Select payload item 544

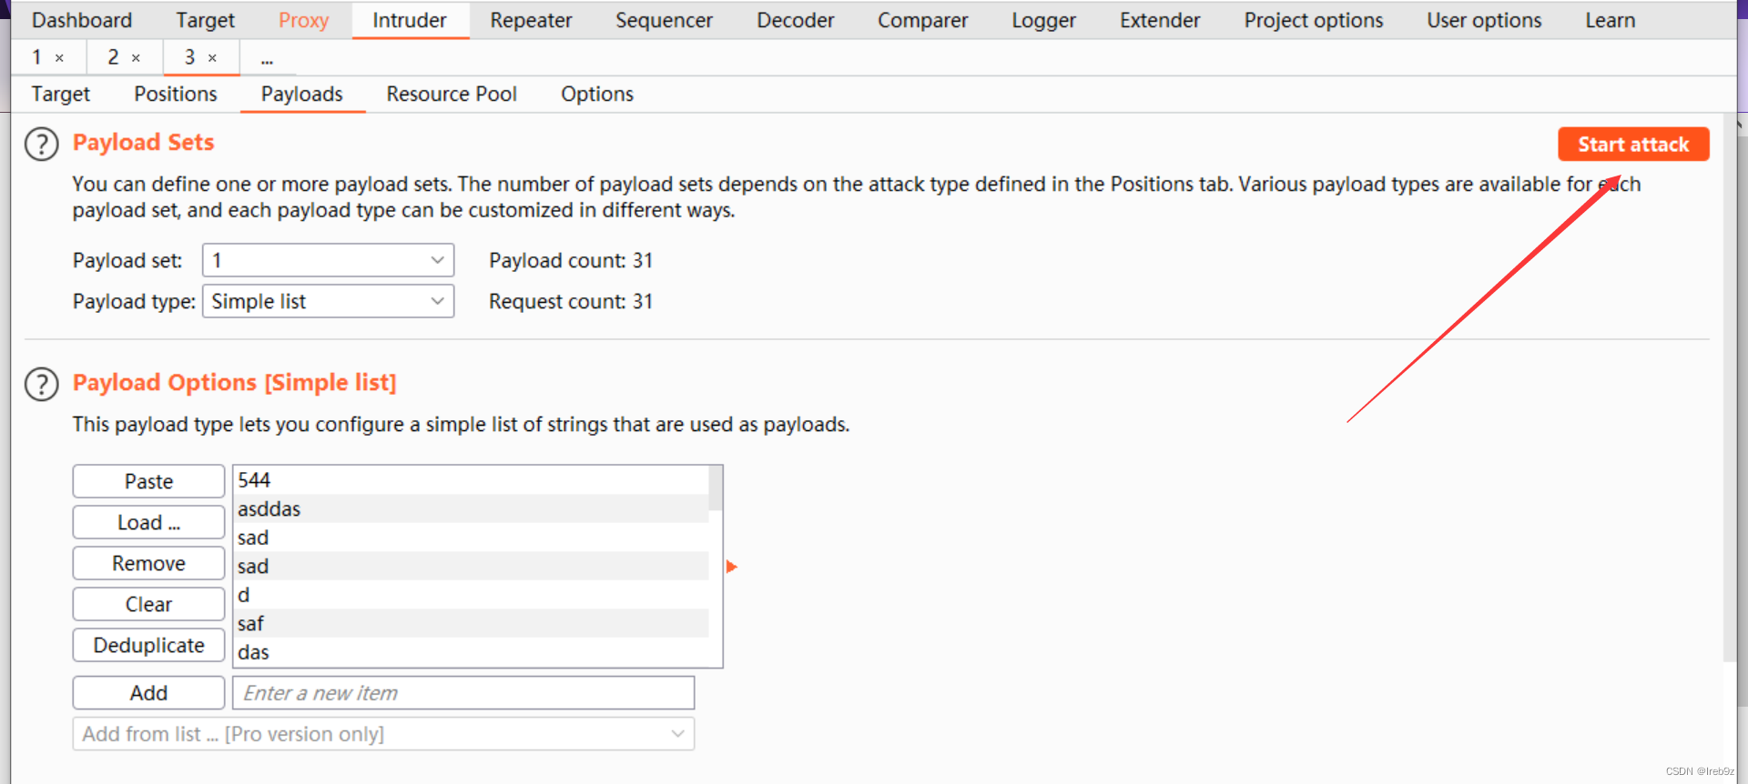pos(472,480)
